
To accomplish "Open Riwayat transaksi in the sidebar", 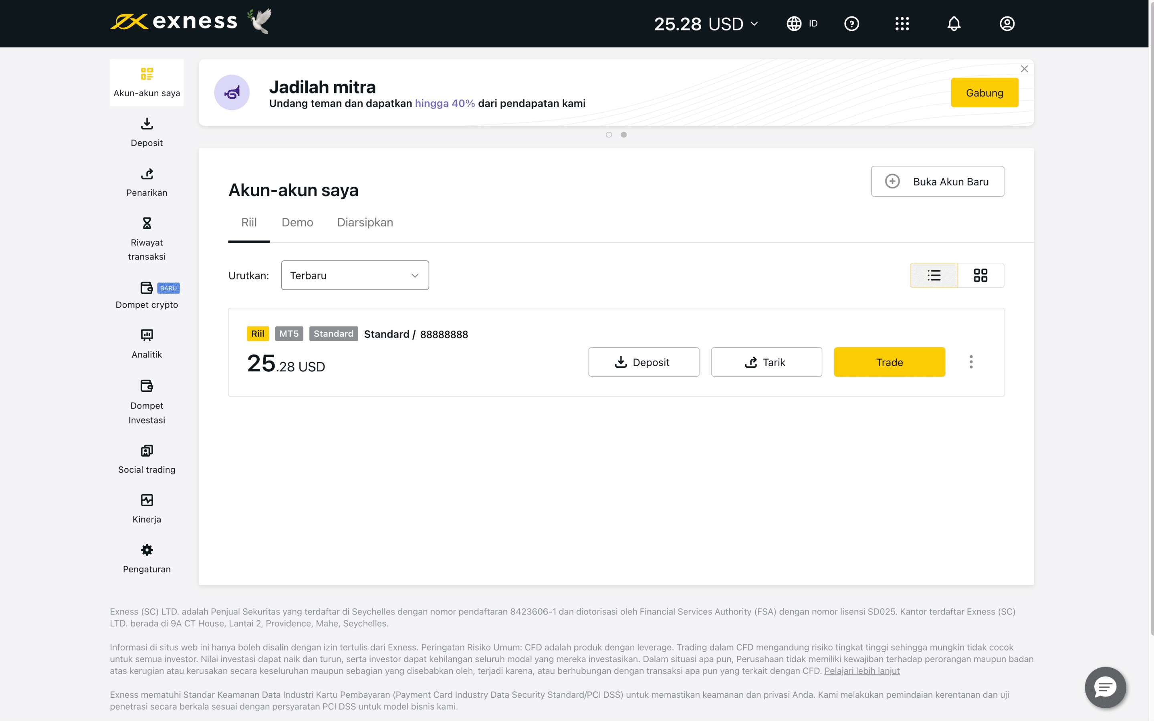I will pos(147,239).
